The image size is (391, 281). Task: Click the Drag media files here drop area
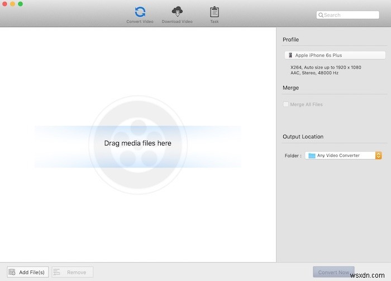pyautogui.click(x=137, y=147)
